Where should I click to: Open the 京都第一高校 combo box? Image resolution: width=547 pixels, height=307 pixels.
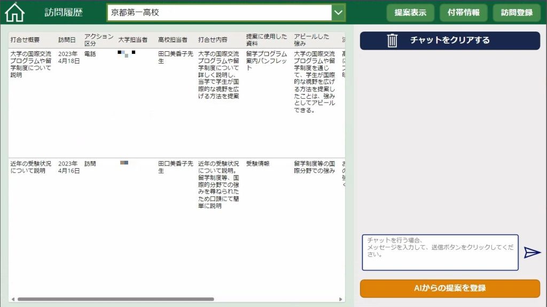(219, 12)
